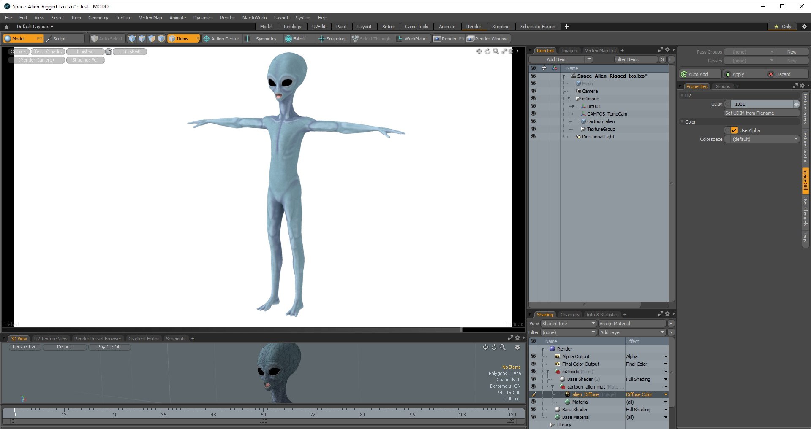Toggle visibility of Alpha Output layer
811x429 pixels.
point(533,356)
